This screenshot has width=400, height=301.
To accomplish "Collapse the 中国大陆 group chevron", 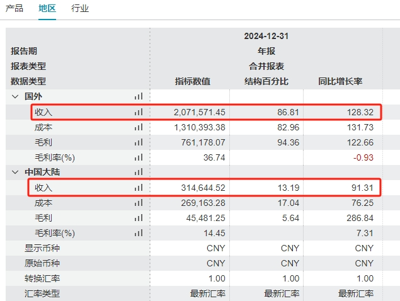I will pyautogui.click(x=15, y=172).
